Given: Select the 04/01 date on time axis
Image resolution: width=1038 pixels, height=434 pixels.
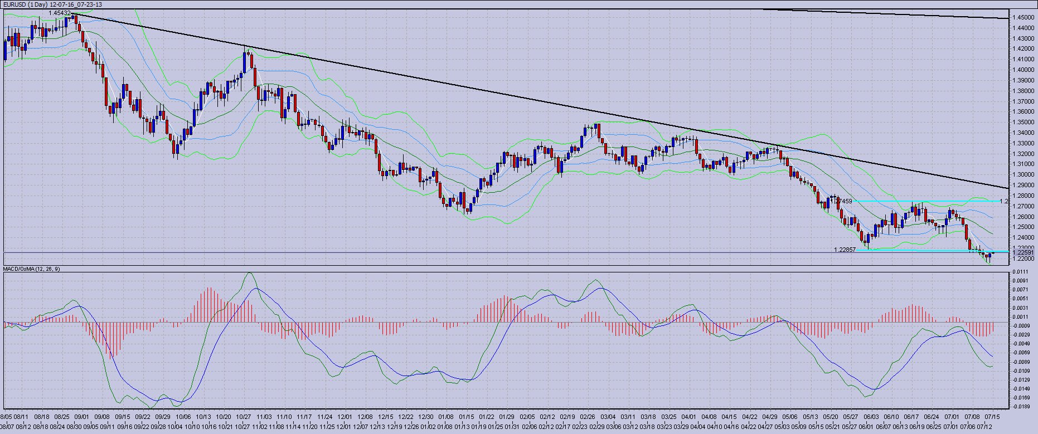Looking at the screenshot, I should tap(689, 417).
